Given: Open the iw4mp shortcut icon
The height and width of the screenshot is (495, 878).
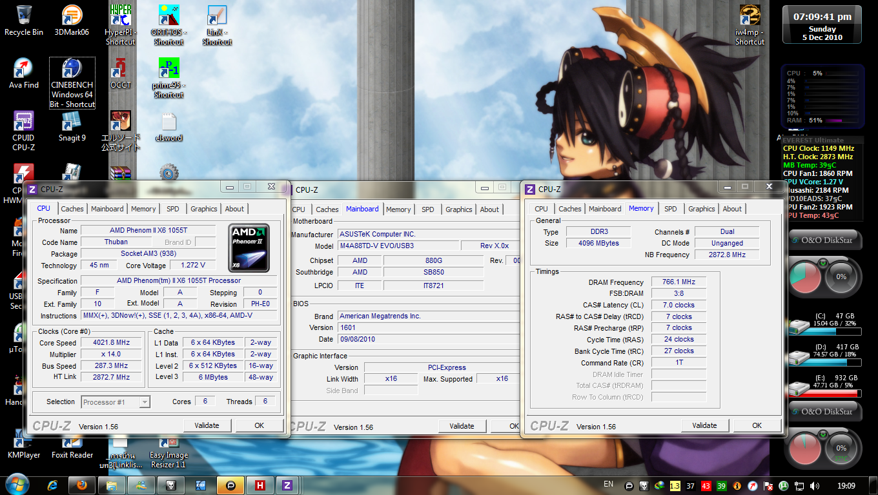Looking at the screenshot, I should [x=750, y=15].
